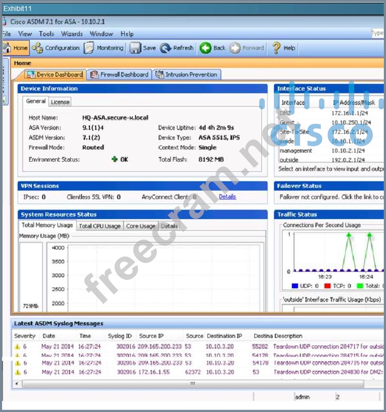Select the License tab in Device Information

point(60,102)
